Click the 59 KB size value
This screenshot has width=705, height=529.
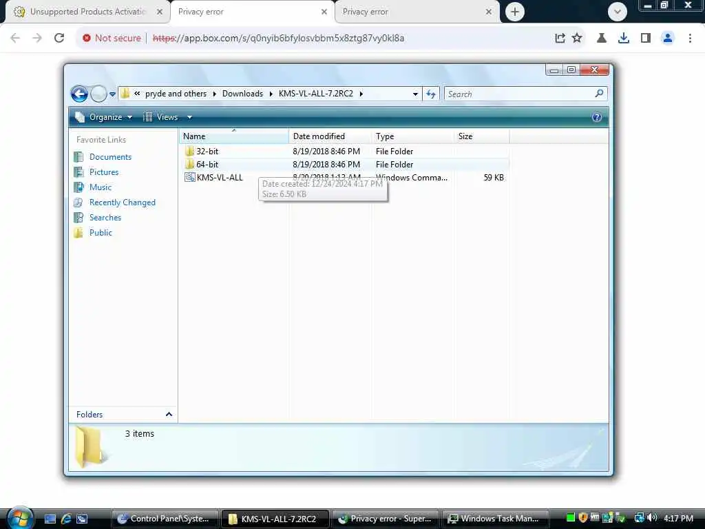click(494, 178)
